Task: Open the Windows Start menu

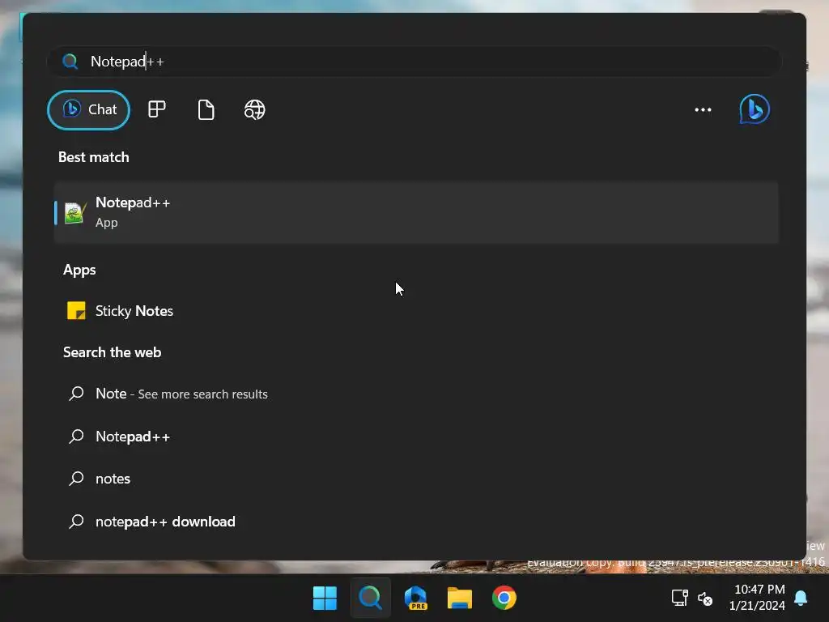Action: 325,599
